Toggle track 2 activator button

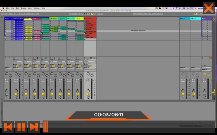coord(16,94)
